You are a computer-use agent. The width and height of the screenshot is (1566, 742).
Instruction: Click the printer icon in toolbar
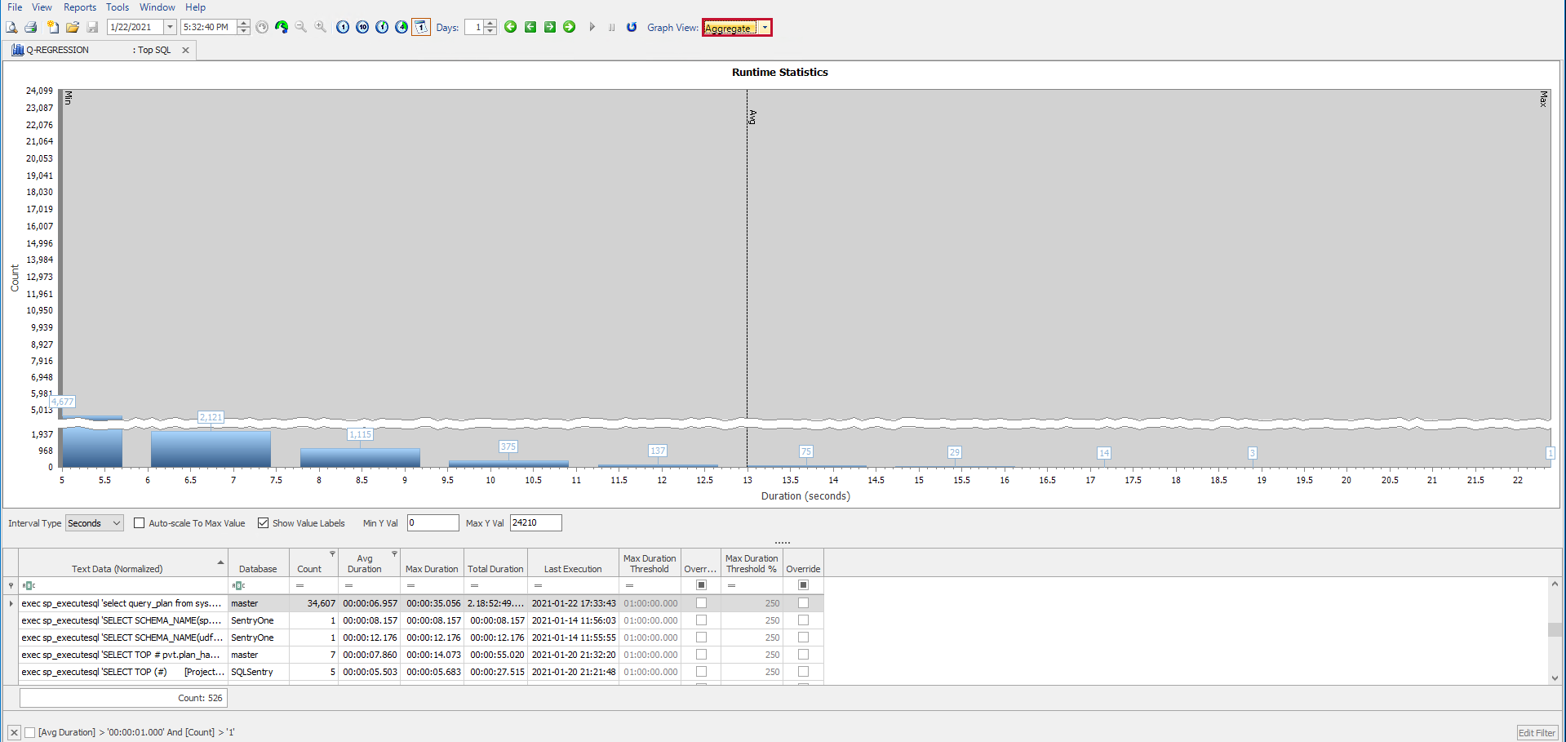pos(31,27)
